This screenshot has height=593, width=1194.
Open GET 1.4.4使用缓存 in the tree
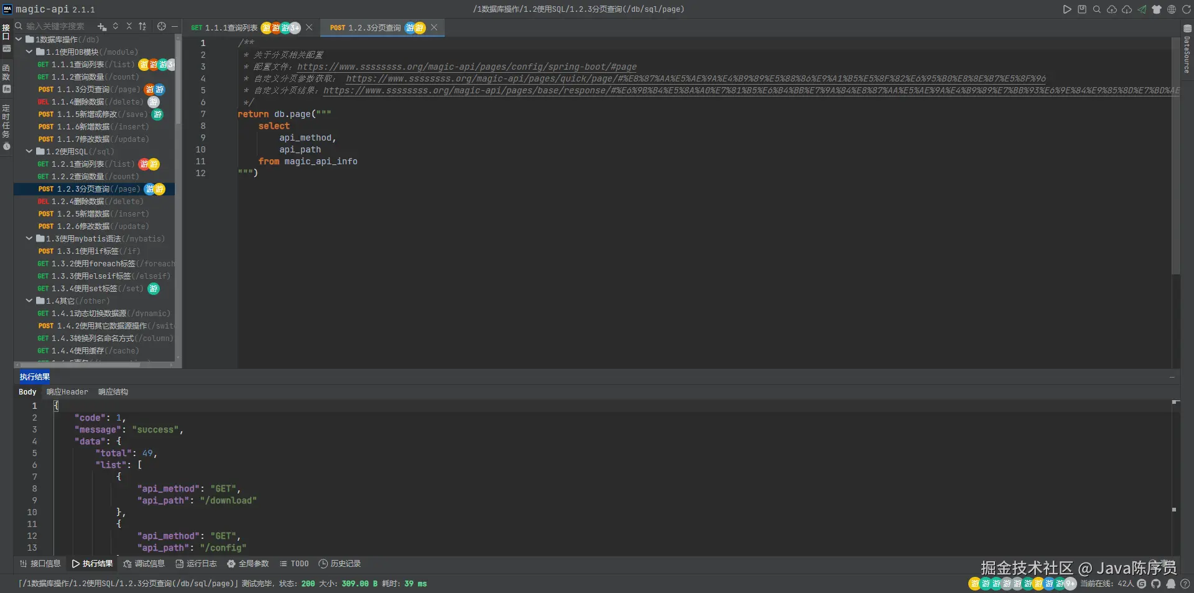[88, 351]
